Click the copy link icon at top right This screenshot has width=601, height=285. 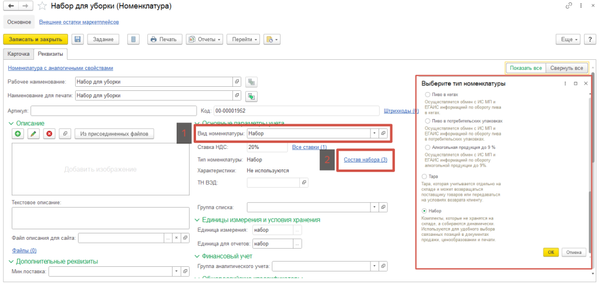[x=569, y=6]
